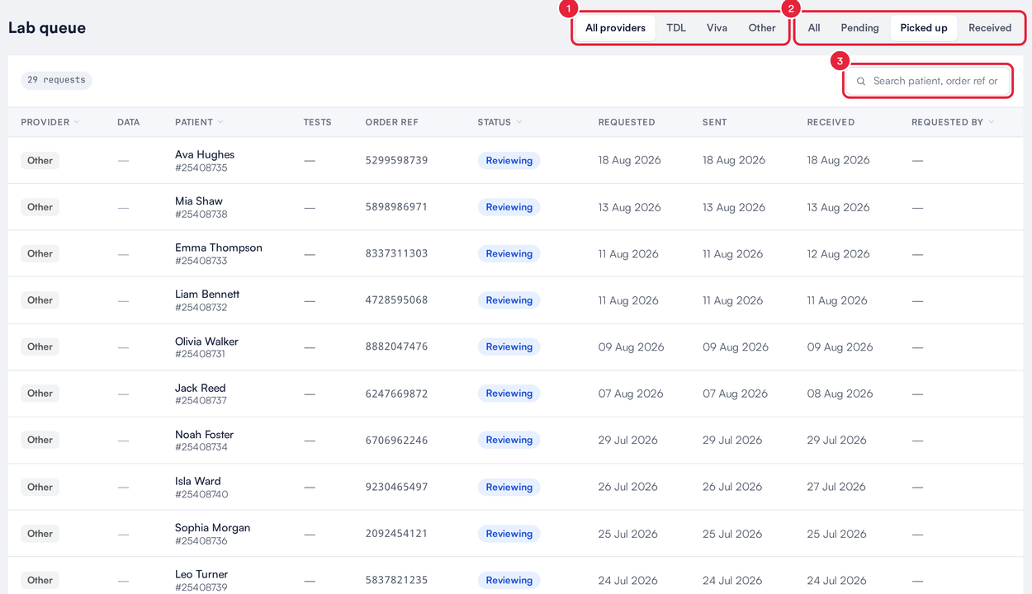Click Reviewing status badge for Mia Shaw
Viewport: 1032px width, 594px height.
coord(509,207)
